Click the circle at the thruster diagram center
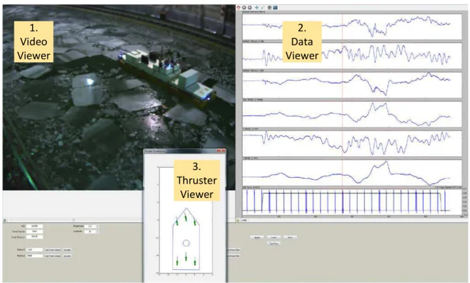 (186, 243)
